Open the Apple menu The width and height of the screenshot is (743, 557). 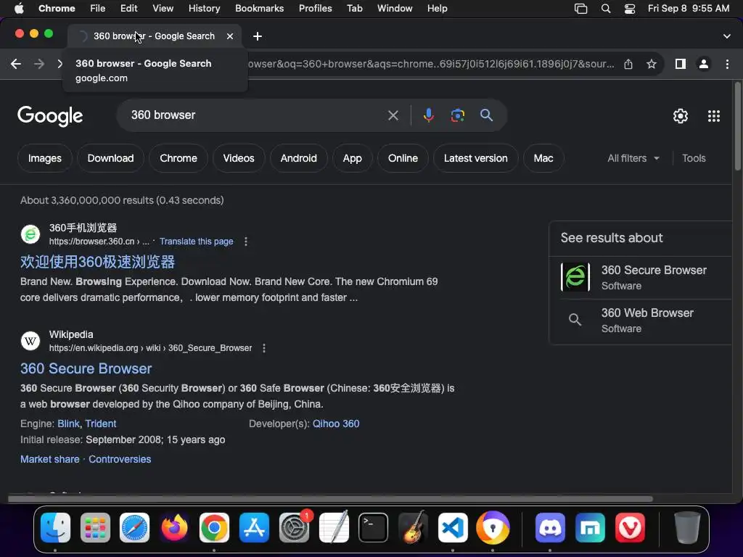19,9
